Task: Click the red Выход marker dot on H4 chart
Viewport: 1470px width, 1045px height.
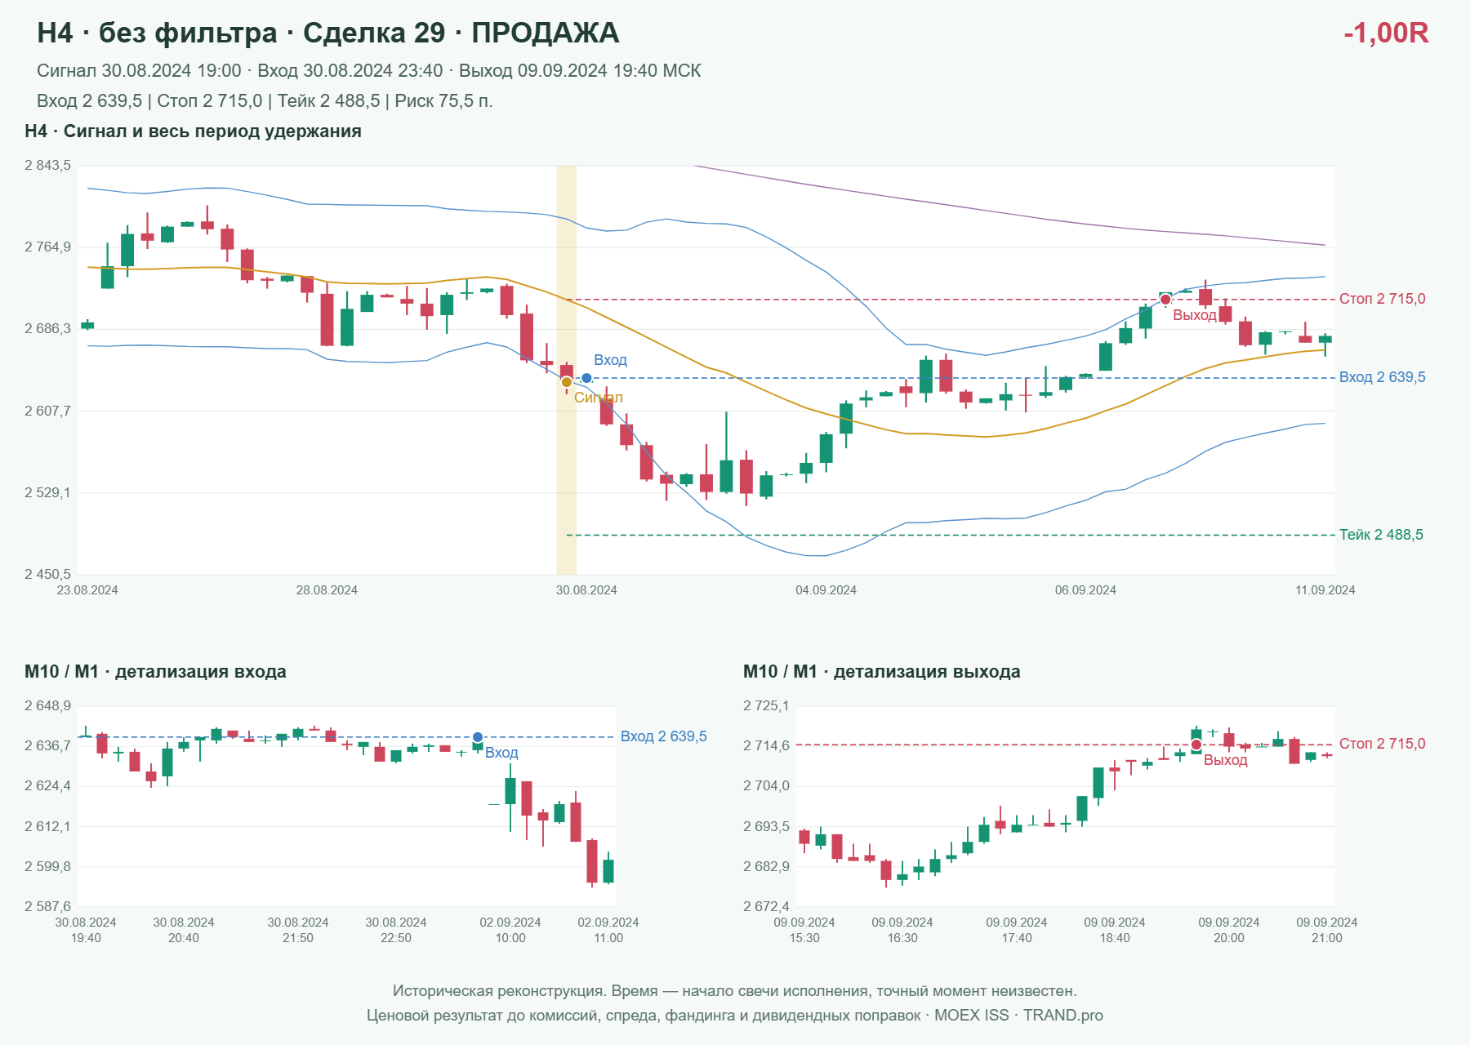Action: [1165, 300]
